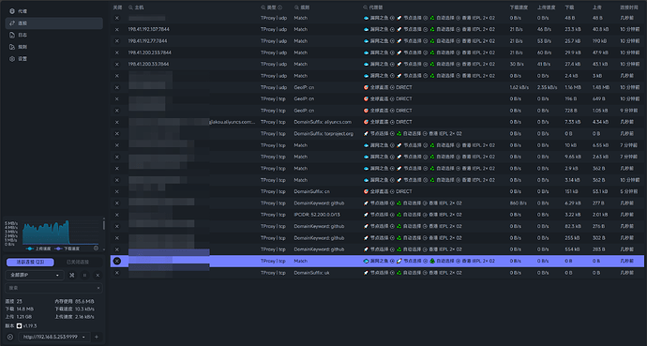This screenshot has width=647, height=346.
Task: Add a new backend with the plus button
Action: [97, 337]
